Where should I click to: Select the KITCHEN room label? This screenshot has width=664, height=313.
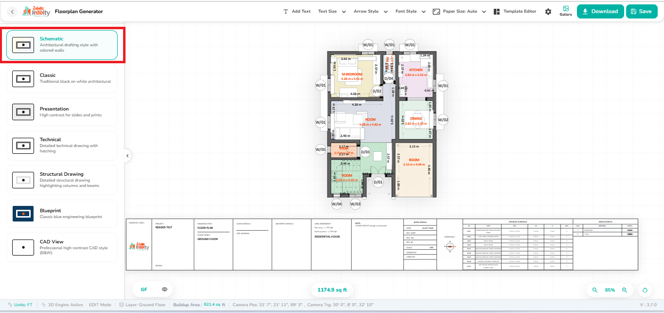point(416,70)
